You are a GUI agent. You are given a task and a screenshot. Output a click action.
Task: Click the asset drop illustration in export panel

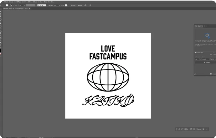(207, 35)
